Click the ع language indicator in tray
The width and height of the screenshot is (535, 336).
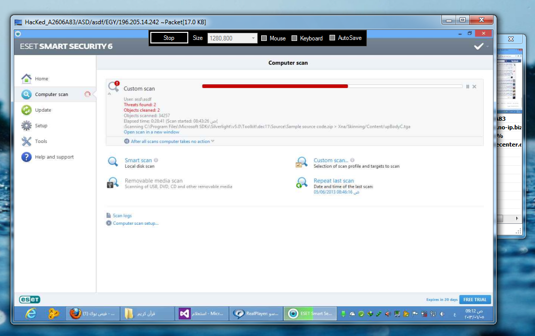(x=455, y=314)
